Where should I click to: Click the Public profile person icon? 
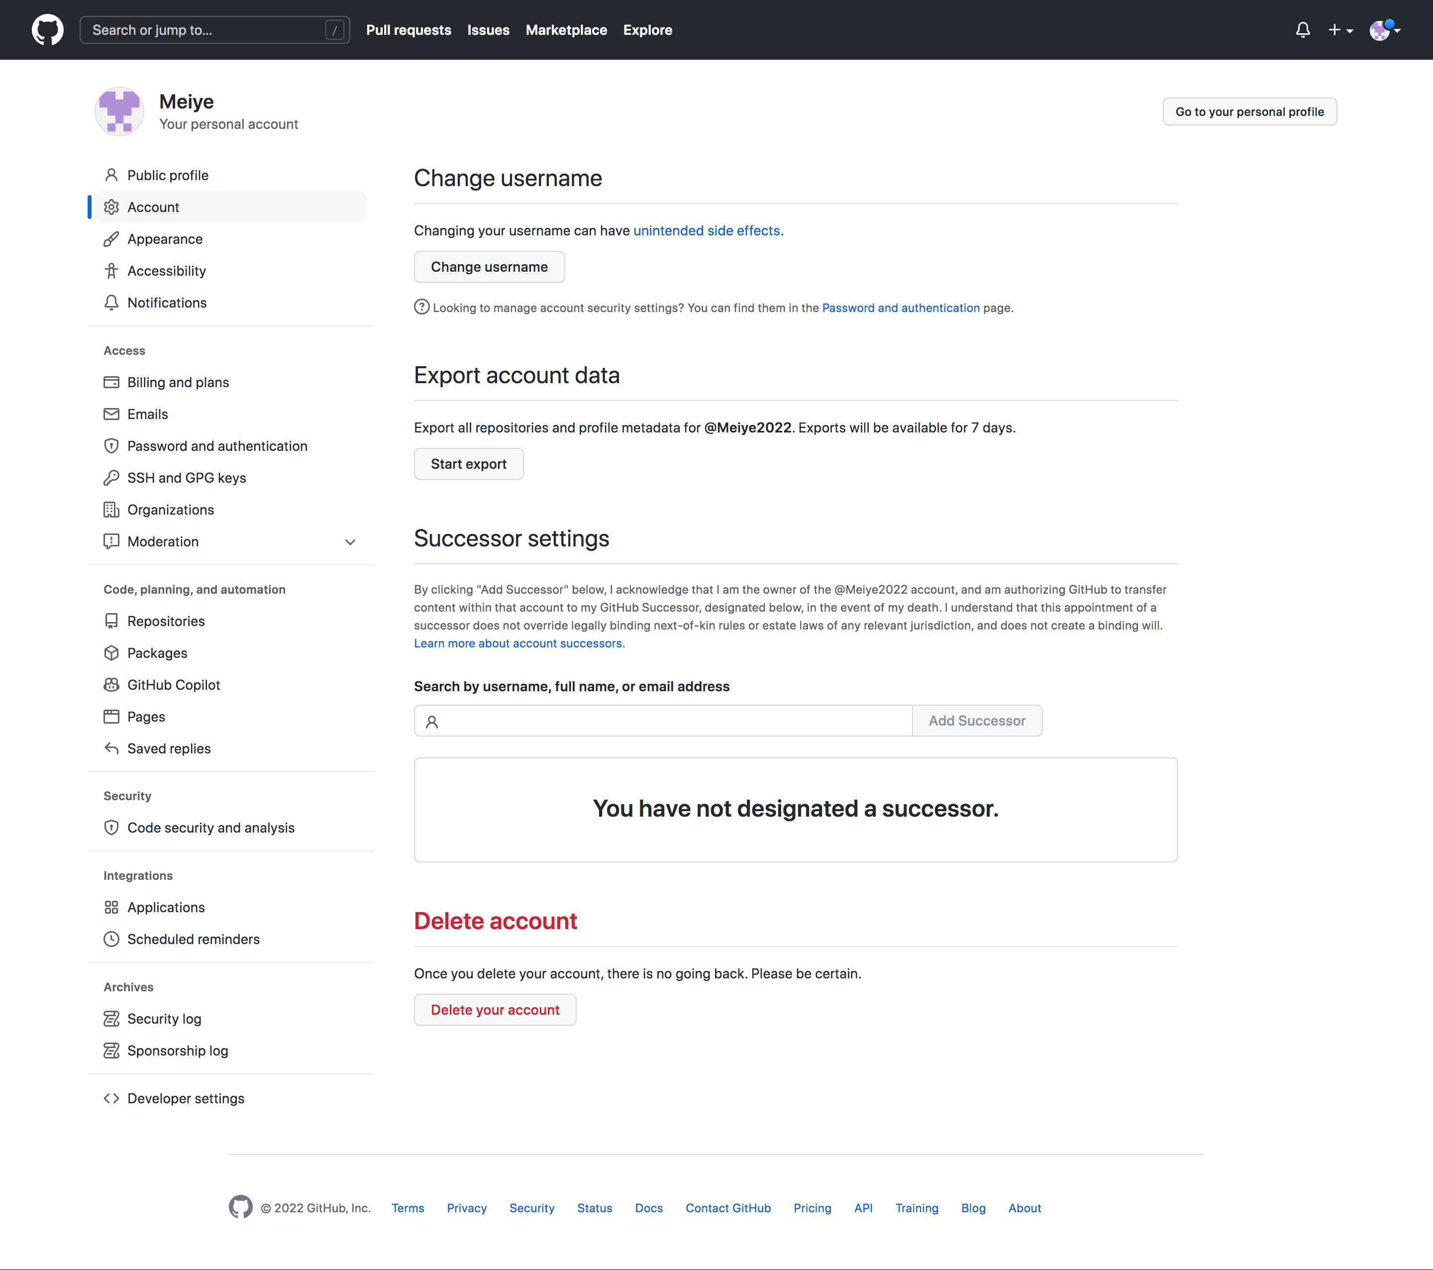click(x=111, y=175)
